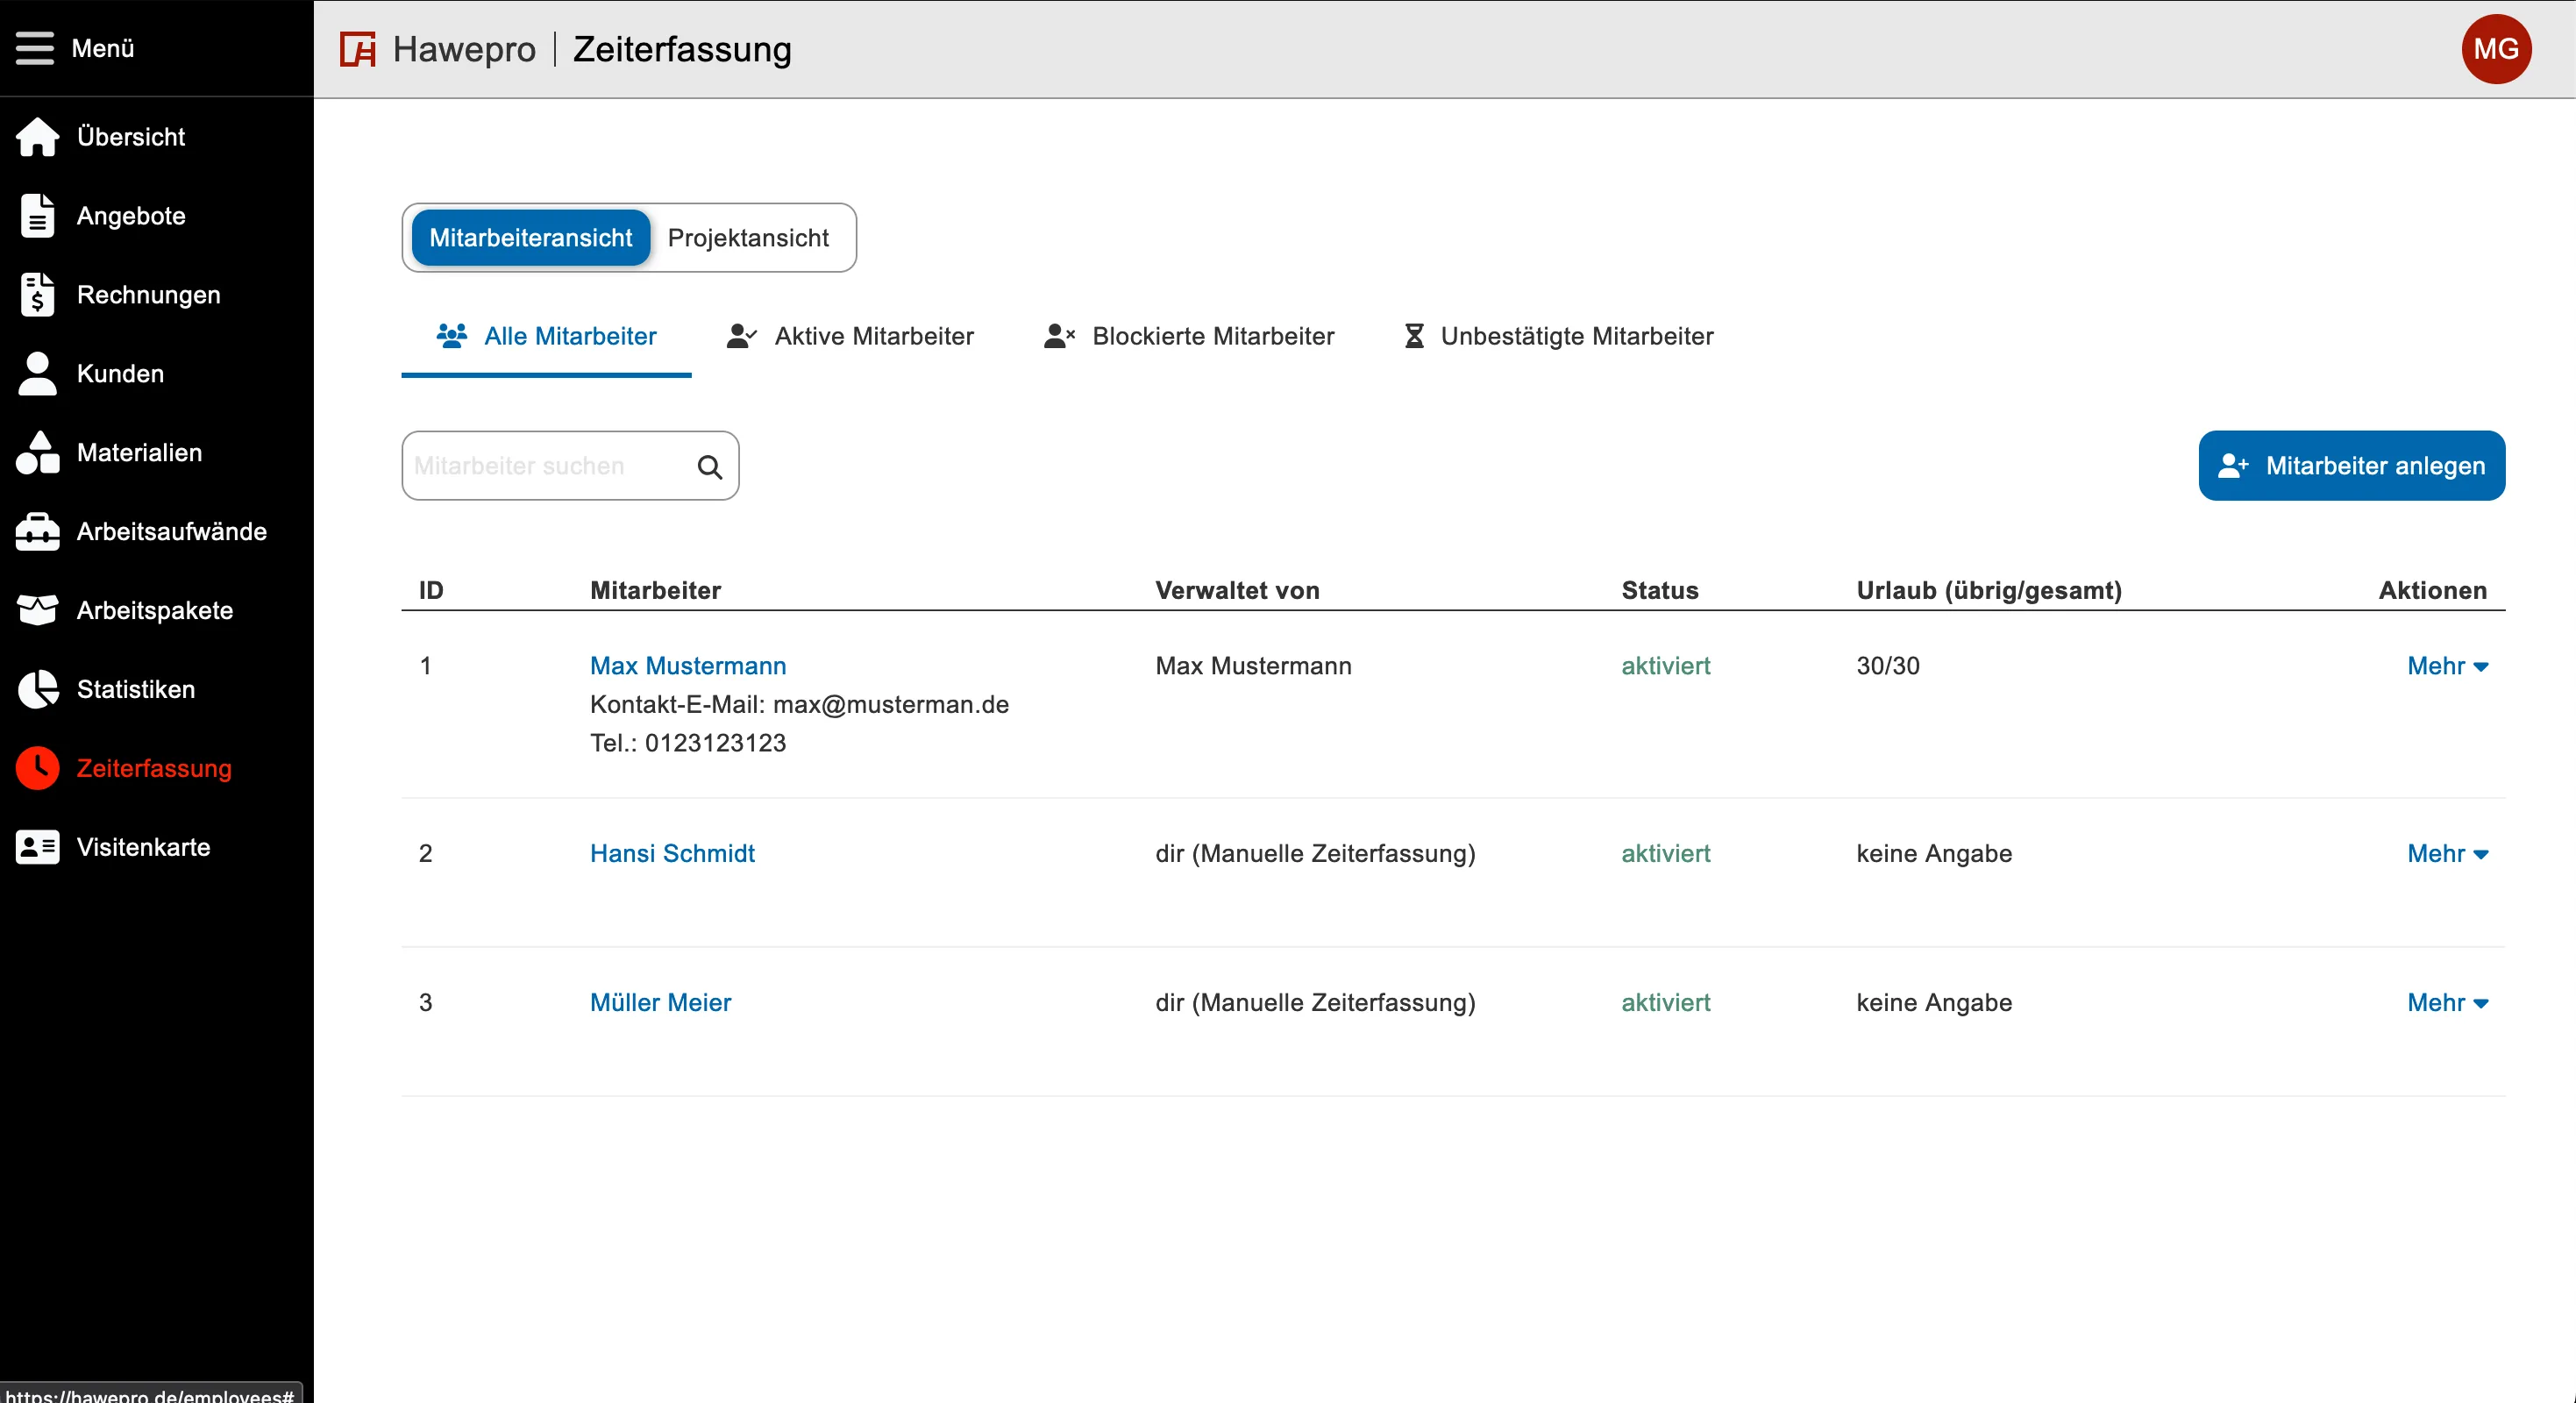The height and width of the screenshot is (1403, 2576).
Task: Click the Arbeitsaufwände menu label
Action: [172, 532]
